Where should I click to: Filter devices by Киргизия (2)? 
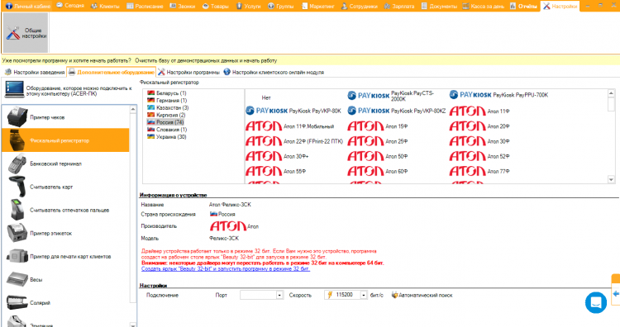coord(166,115)
